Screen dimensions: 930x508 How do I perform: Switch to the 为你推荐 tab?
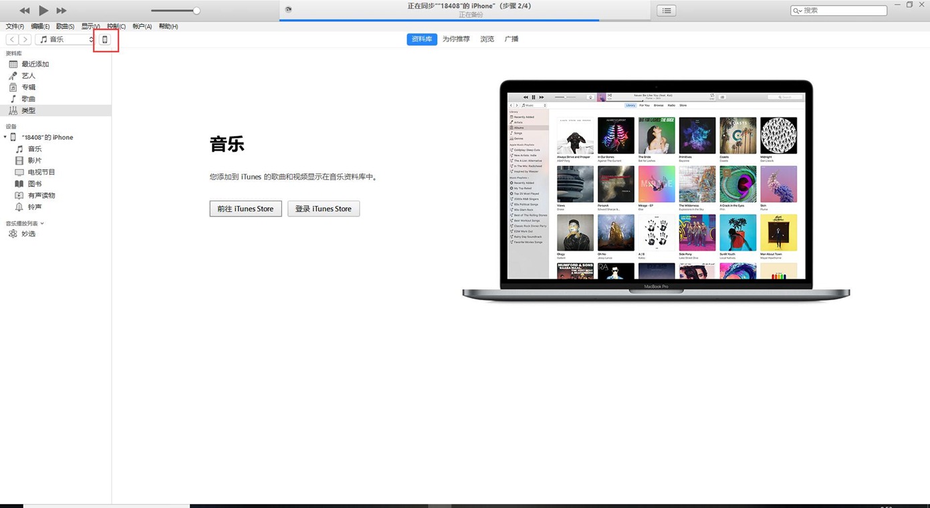point(456,39)
